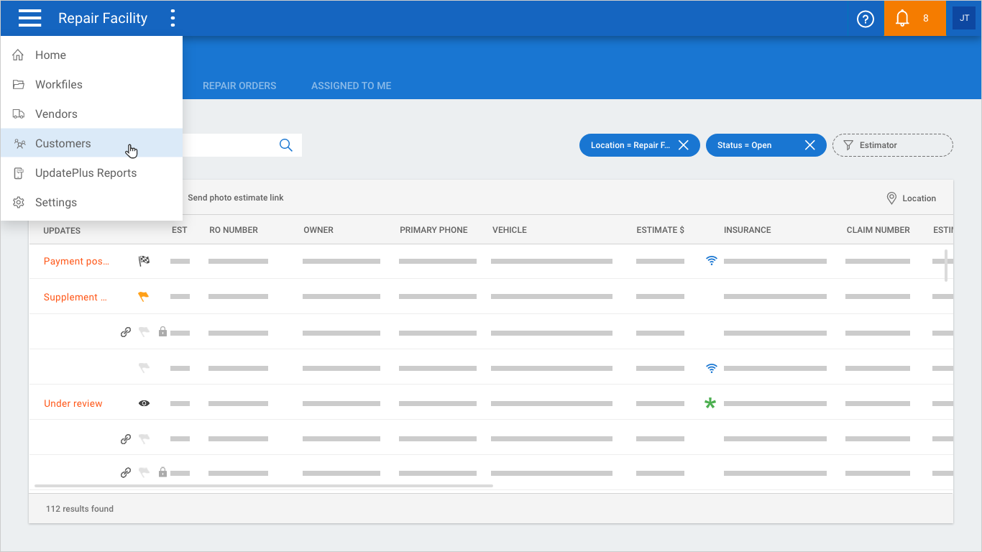
Task: Open Settings from the menu
Action: point(91,203)
